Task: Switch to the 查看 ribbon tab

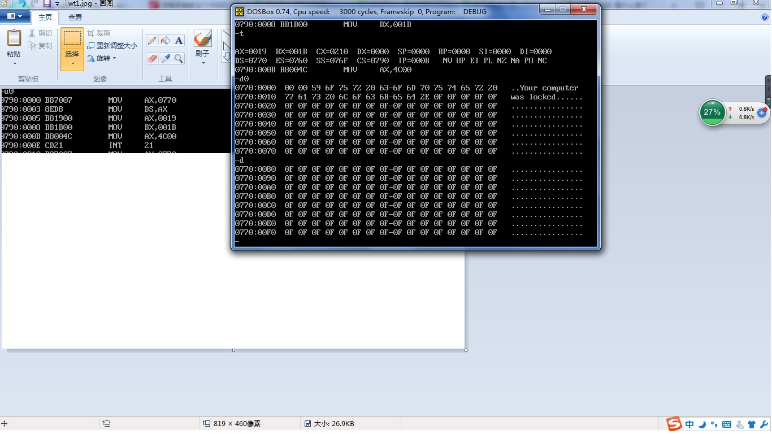Action: 75,18
